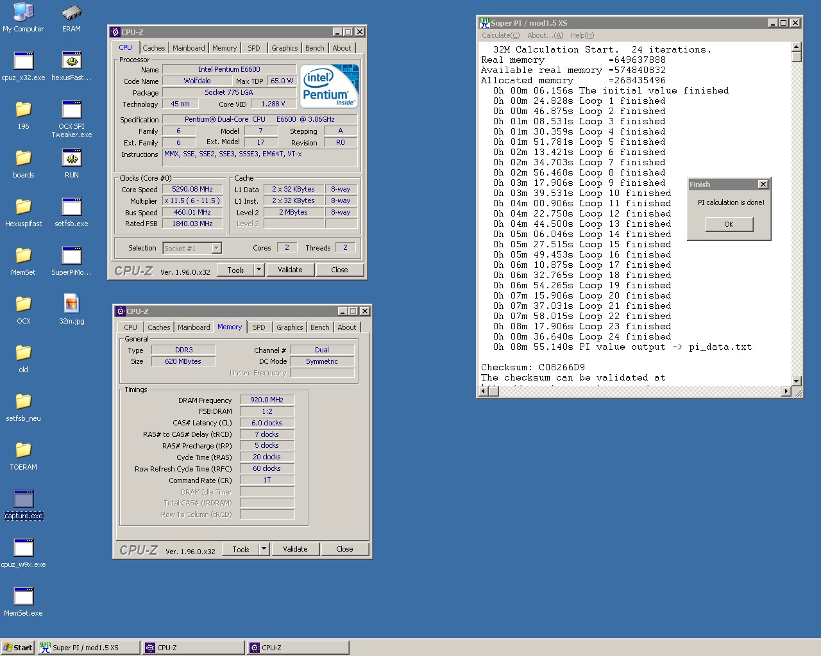Switch to Graphics tab in upper CPU-Z
This screenshot has height=656, width=821.
point(285,48)
